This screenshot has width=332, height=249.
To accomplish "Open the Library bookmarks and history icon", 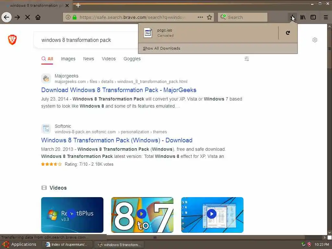I will pos(303,17).
